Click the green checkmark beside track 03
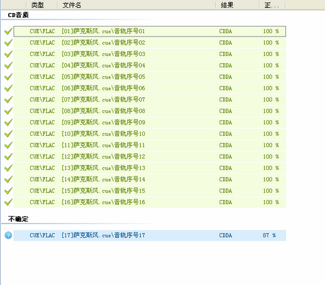The width and height of the screenshot is (325, 285). pyautogui.click(x=8, y=54)
